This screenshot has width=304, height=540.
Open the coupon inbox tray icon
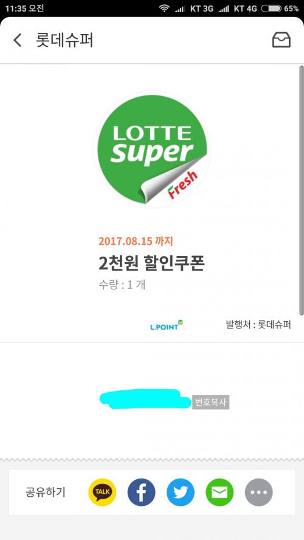click(282, 40)
